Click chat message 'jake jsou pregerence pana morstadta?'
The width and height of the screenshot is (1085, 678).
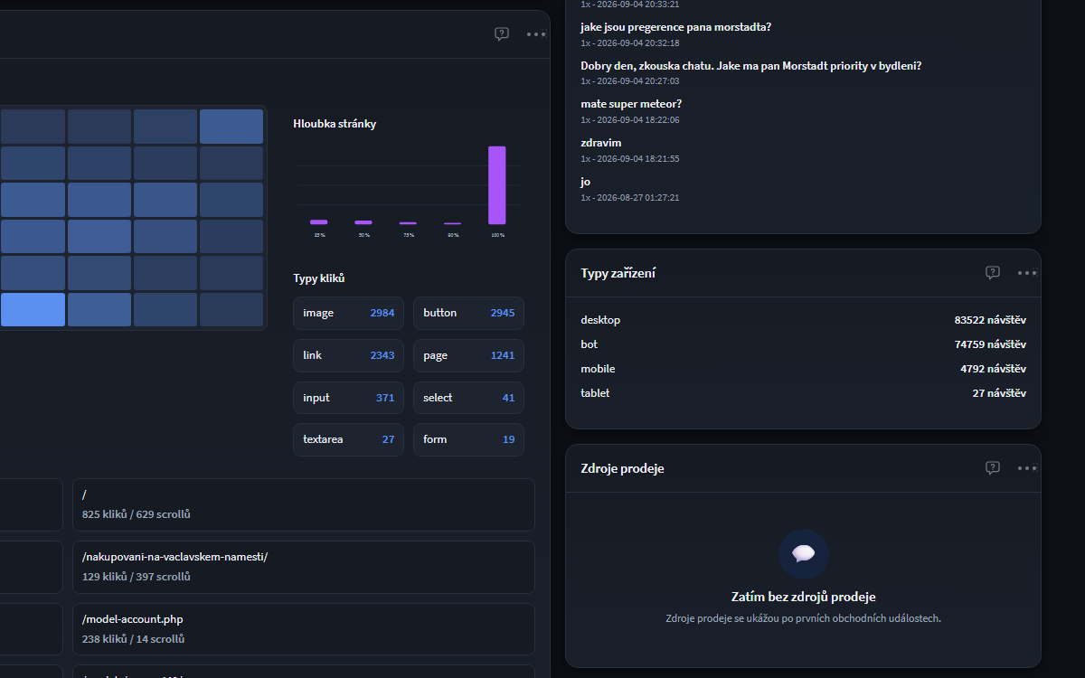pos(675,27)
